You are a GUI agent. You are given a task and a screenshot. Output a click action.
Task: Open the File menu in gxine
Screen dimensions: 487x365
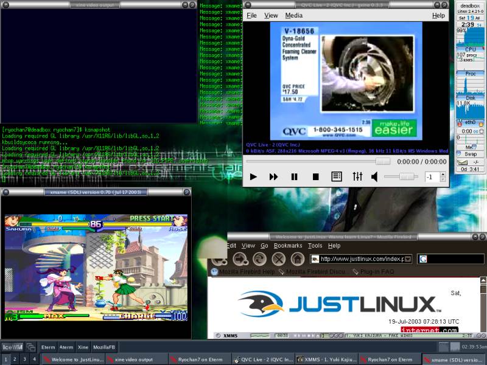click(251, 15)
